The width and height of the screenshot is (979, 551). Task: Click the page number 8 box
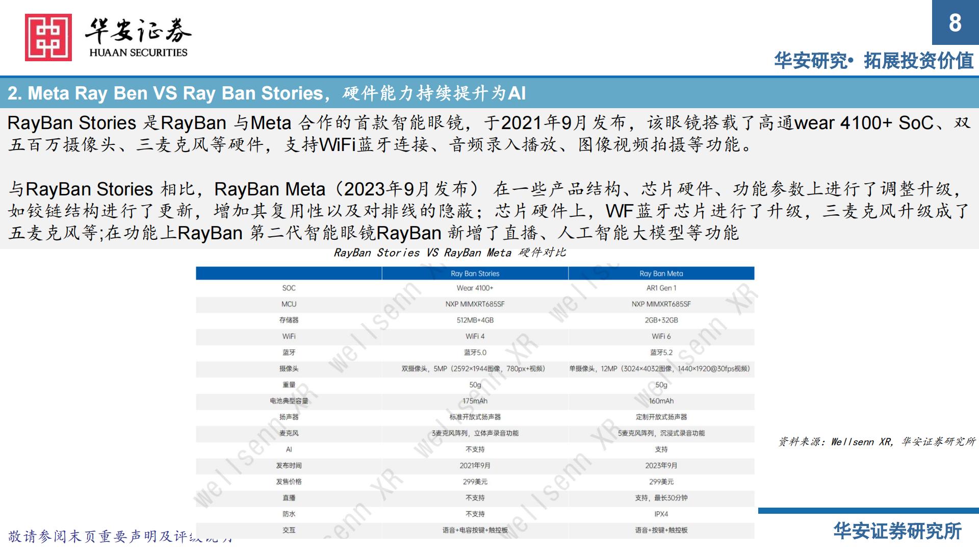tap(955, 22)
